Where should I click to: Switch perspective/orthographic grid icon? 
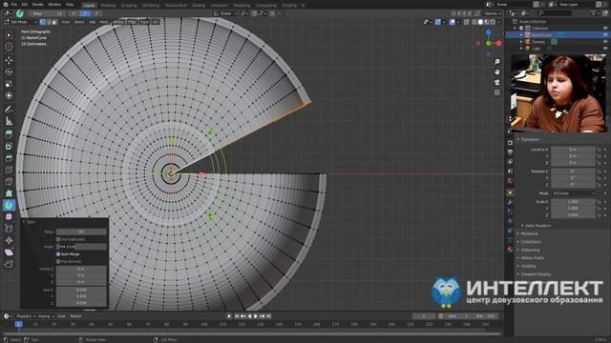tap(497, 92)
